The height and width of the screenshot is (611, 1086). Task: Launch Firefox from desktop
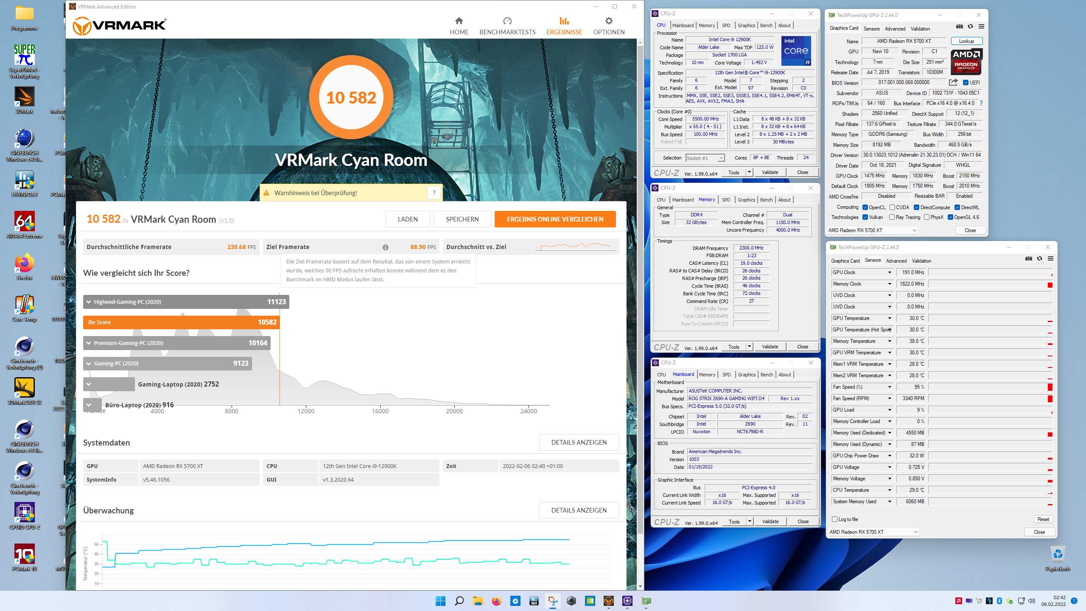tap(24, 266)
